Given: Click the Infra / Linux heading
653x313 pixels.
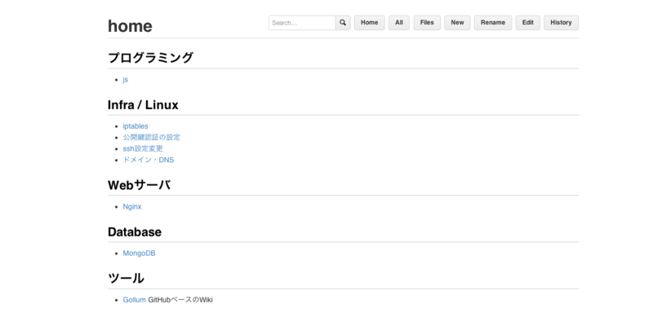Looking at the screenshot, I should [x=143, y=105].
